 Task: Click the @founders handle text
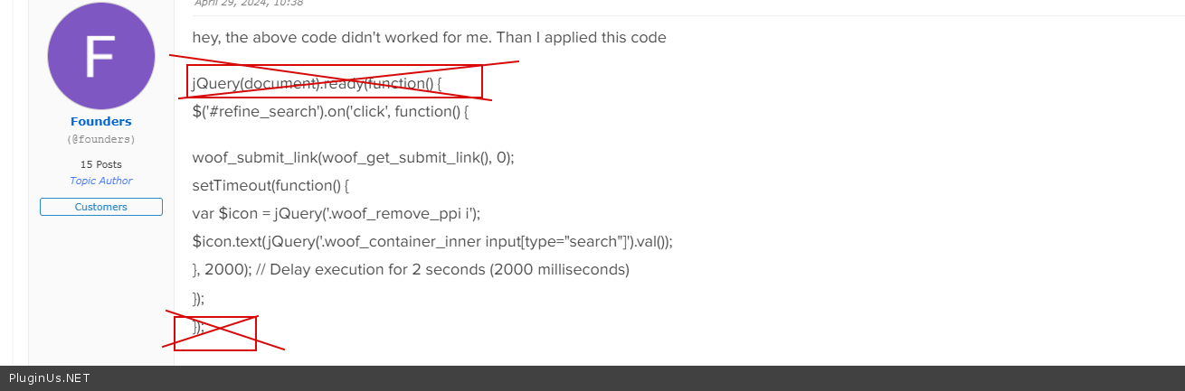click(100, 140)
